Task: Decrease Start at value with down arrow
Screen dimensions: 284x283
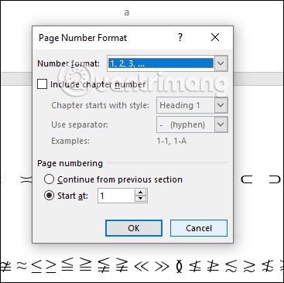Action: point(141,199)
